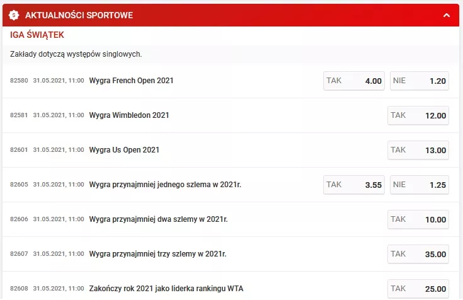The height and width of the screenshot is (300, 463).
Task: Open Wygra przynajmniej jednego szlema event
Action: click(x=165, y=185)
